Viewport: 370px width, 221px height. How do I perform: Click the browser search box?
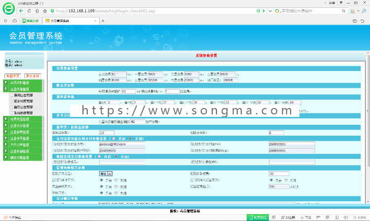[x=310, y=11]
